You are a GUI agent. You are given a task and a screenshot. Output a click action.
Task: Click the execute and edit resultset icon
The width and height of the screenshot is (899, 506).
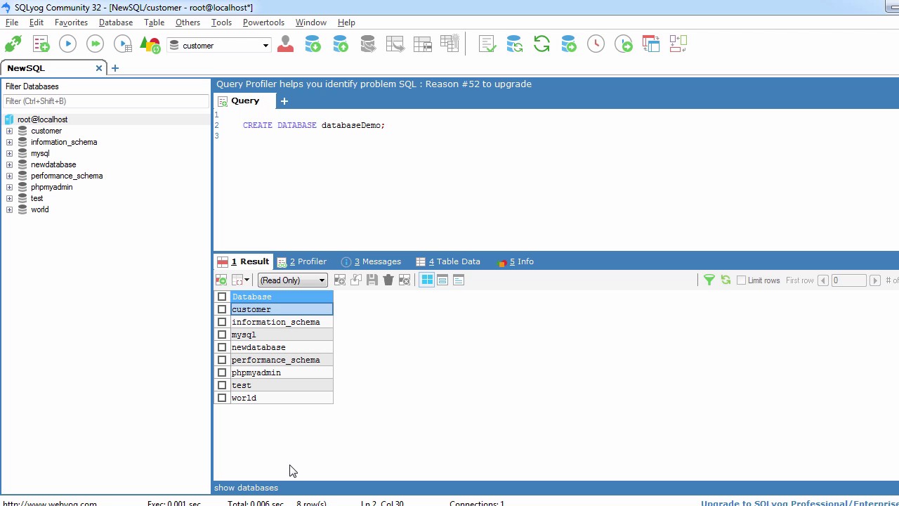(123, 45)
